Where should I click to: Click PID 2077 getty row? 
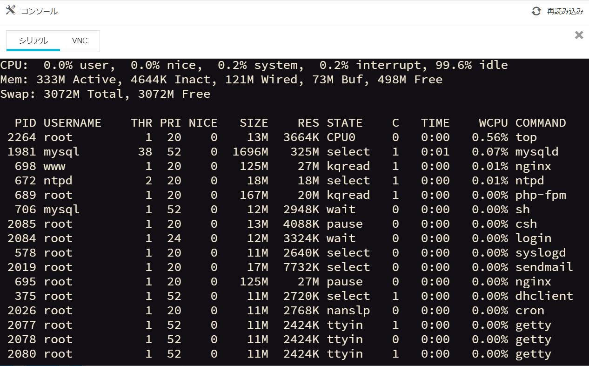tap(22, 325)
